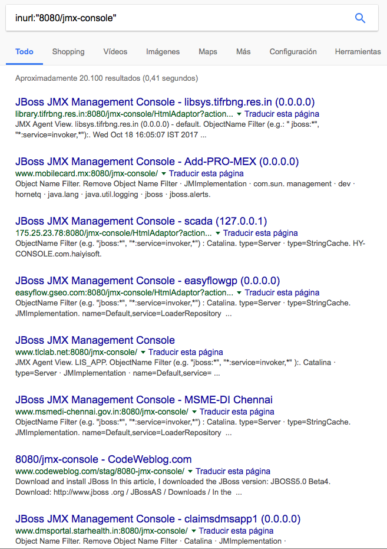Open the Imágenes tab
This screenshot has width=387, height=549.
pos(163,52)
